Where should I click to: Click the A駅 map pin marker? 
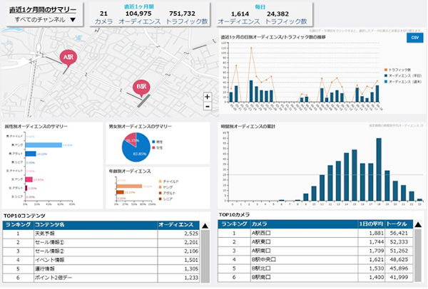68,57
